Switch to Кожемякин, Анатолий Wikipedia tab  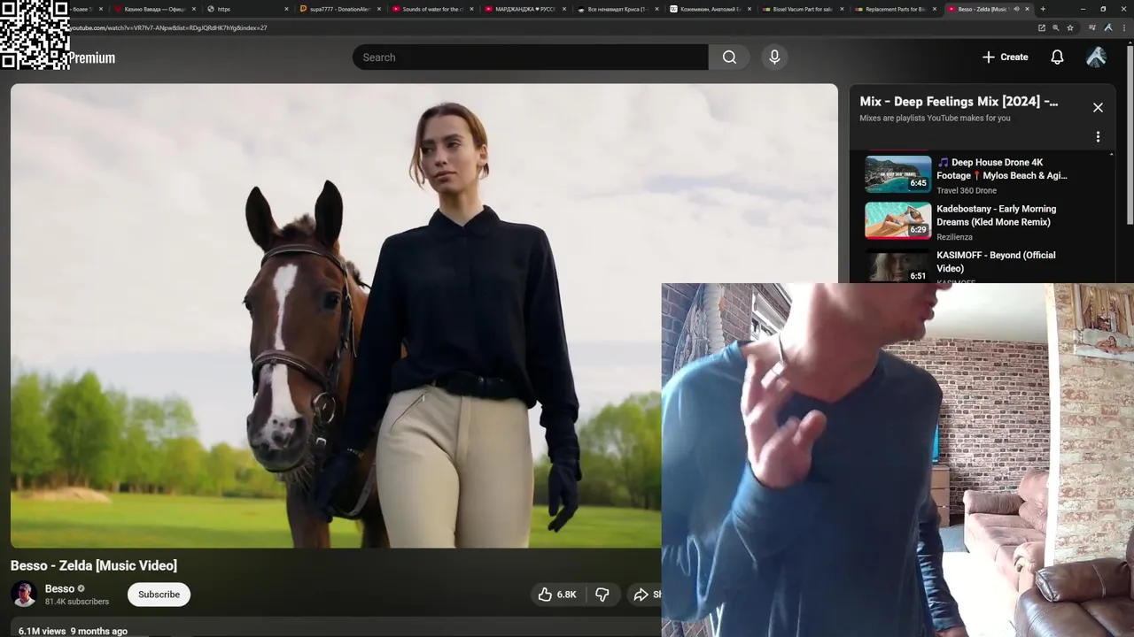[710, 9]
